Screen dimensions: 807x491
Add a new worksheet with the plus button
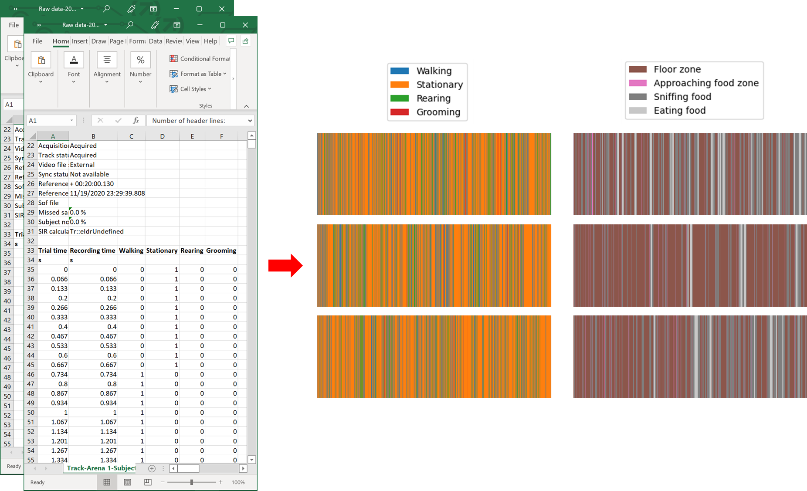[x=152, y=468]
